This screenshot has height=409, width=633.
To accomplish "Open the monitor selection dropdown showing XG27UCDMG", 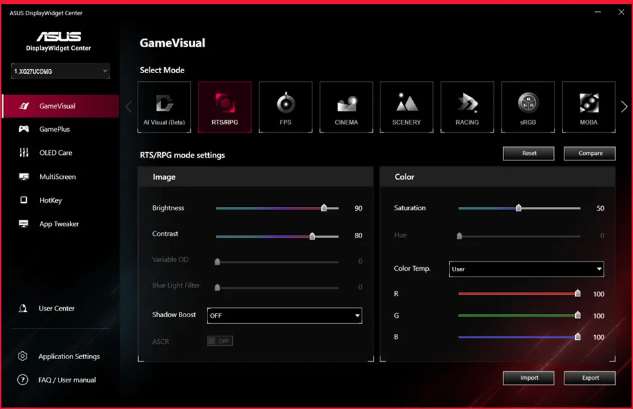I will (x=60, y=71).
